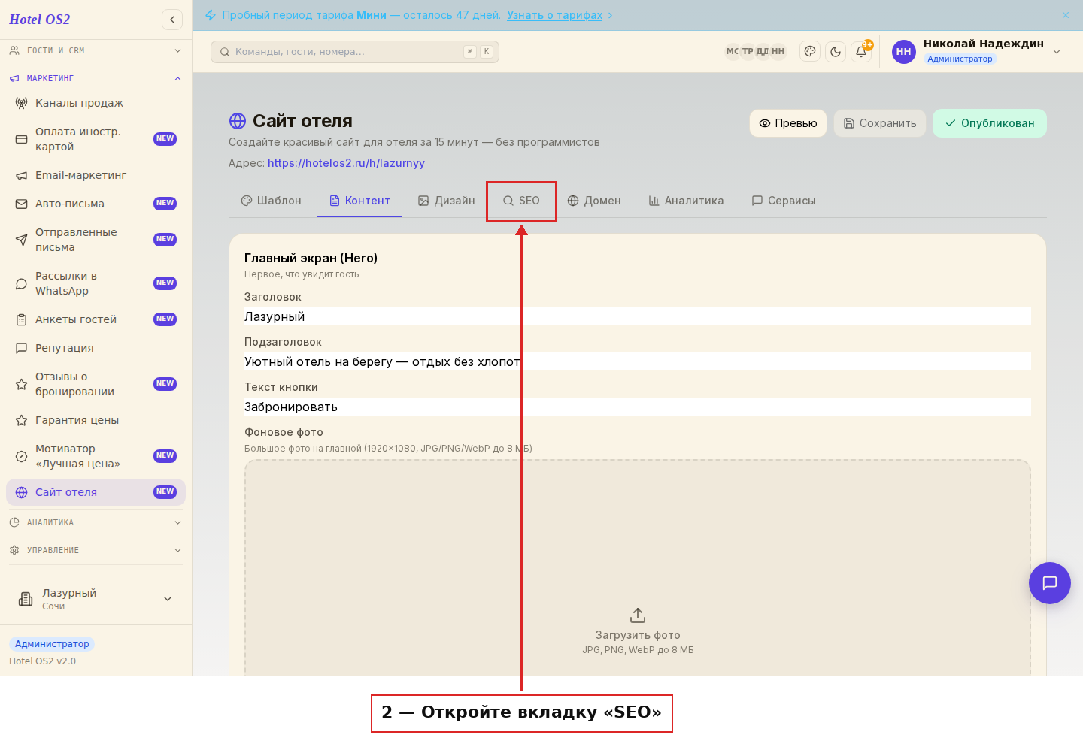The height and width of the screenshot is (750, 1083).
Task: Click the Превью button
Action: tap(788, 123)
